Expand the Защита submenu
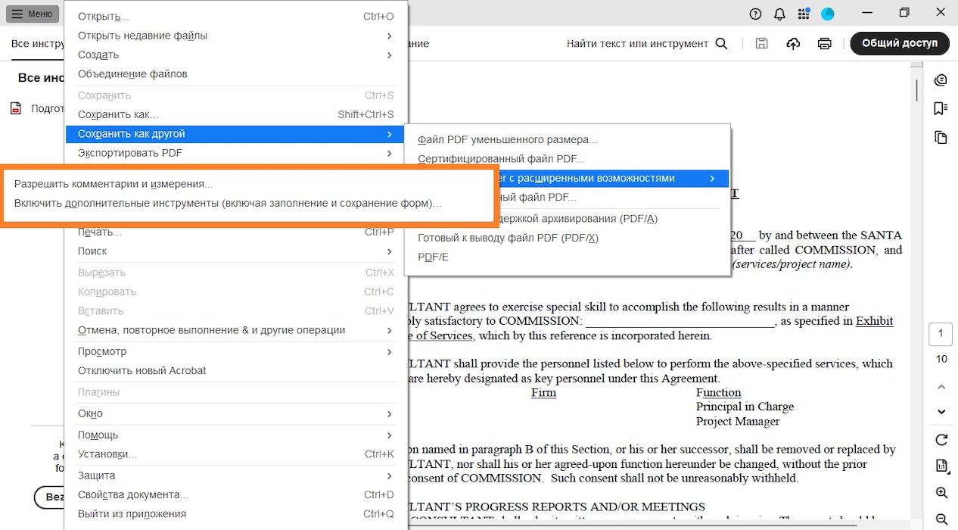 (236, 476)
